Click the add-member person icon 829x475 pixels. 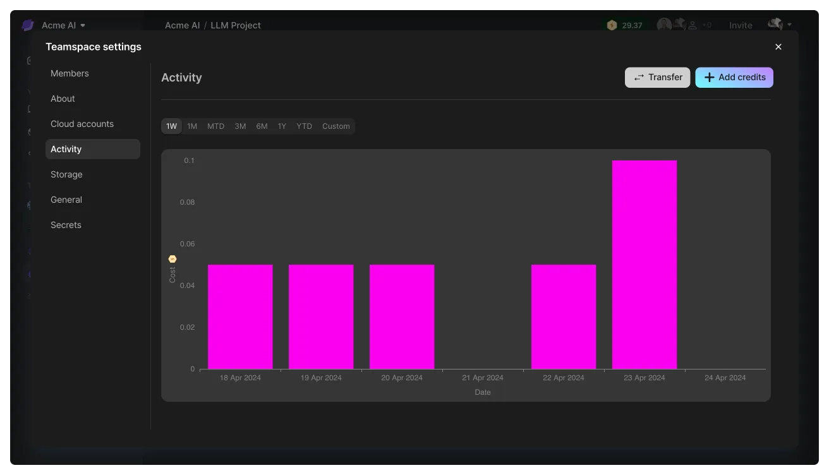click(x=693, y=25)
